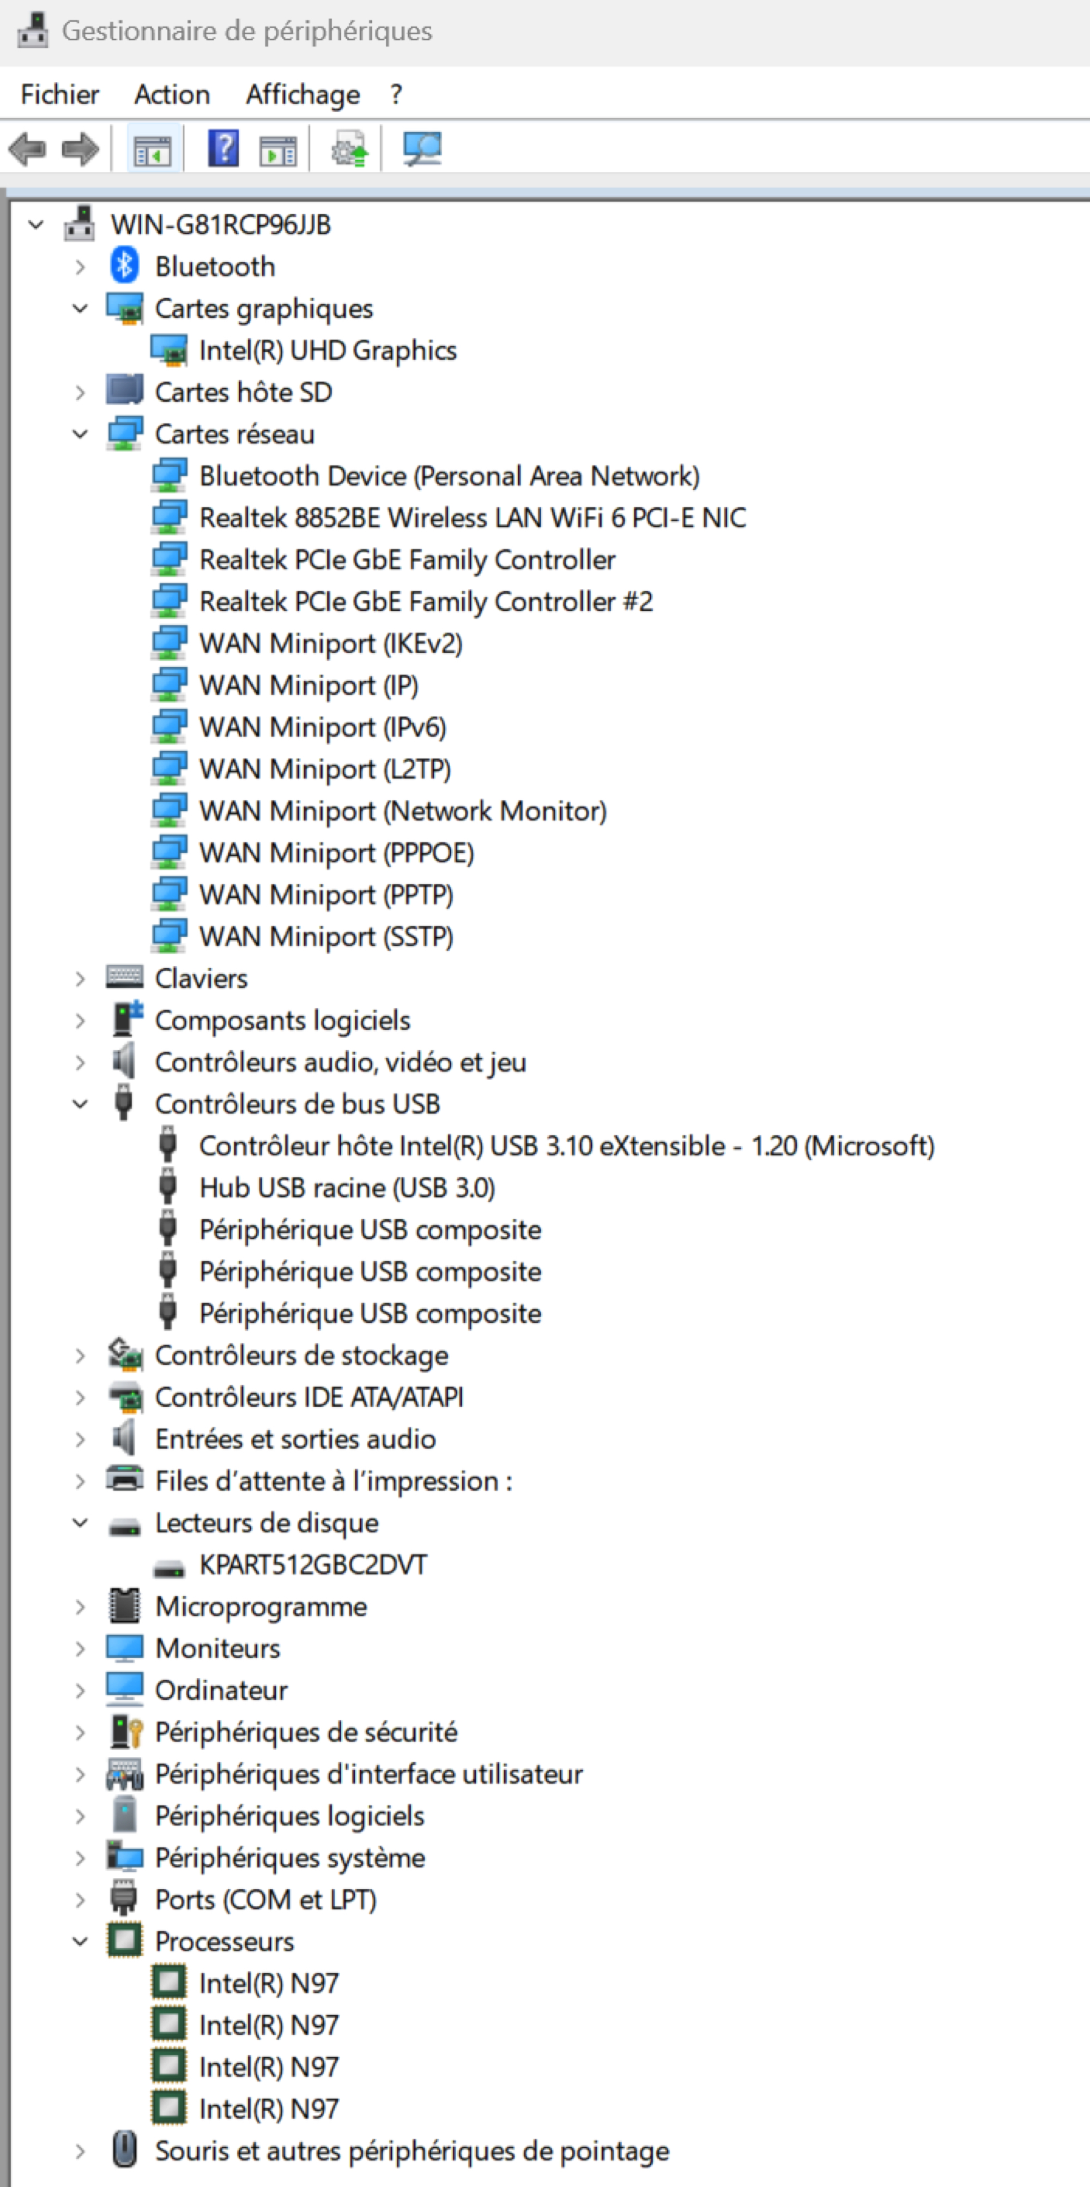Select the KPART512GBC2DVT disk drive

tap(312, 1564)
